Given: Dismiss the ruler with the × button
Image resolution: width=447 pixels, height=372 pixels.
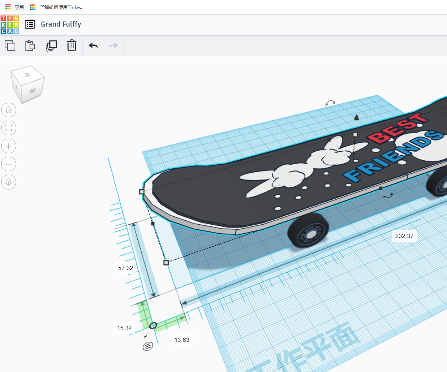Looking at the screenshot, I should pyautogui.click(x=145, y=336).
